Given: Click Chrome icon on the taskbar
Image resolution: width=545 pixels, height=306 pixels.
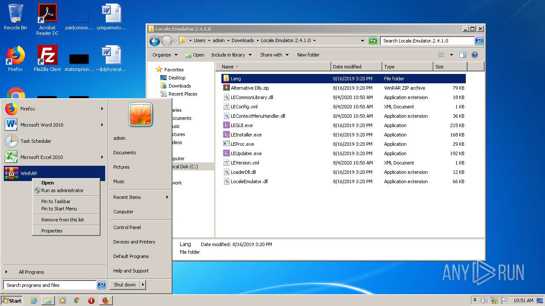Looking at the screenshot, I should [x=77, y=300].
